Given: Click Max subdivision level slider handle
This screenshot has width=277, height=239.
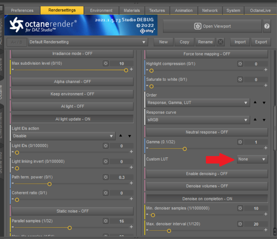Looking at the screenshot, I should (x=126, y=70).
